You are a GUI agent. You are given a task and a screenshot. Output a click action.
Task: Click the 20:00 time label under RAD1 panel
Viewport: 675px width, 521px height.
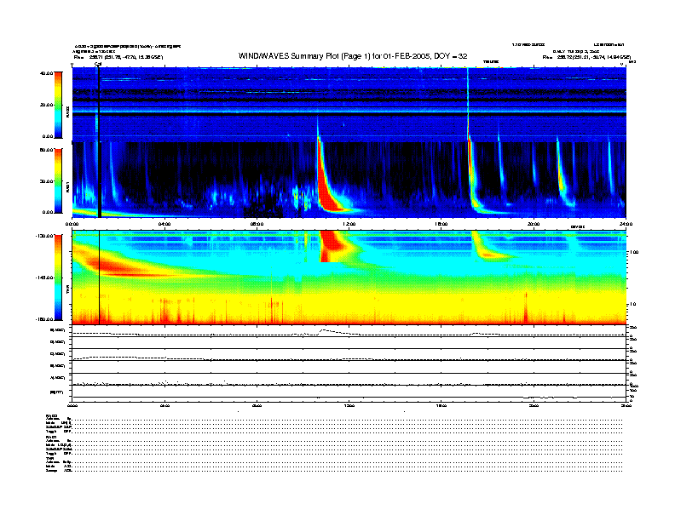tap(534, 224)
